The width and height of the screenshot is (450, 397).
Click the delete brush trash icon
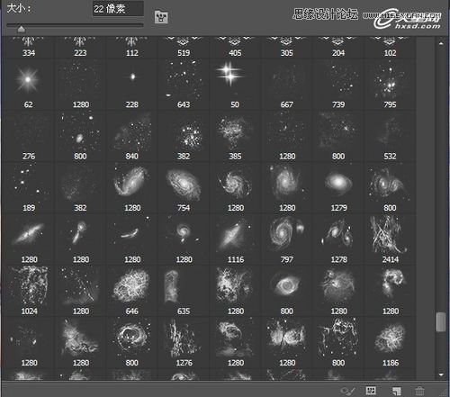coord(419,391)
